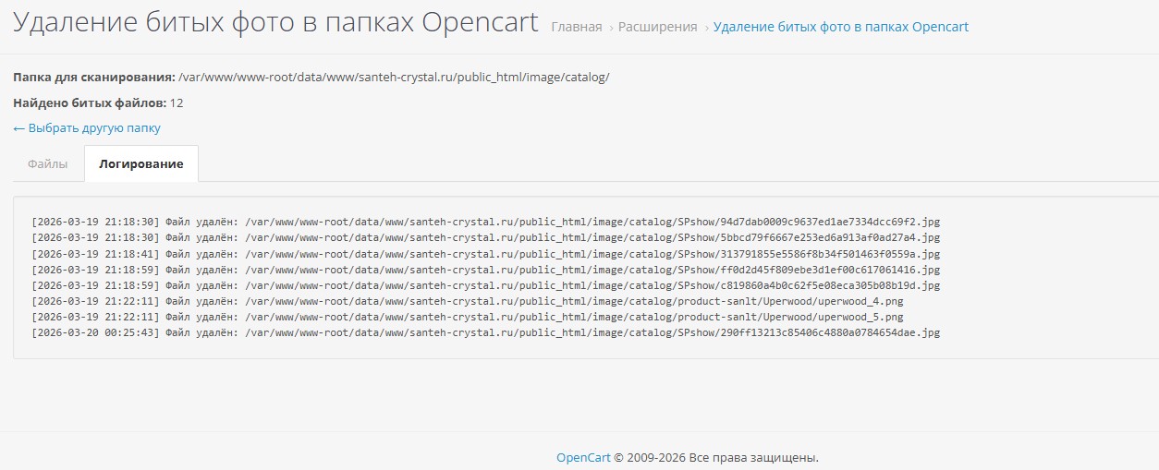Click log entry dated 2026-03-20
Image resolution: width=1159 pixels, height=470 pixels.
click(485, 332)
